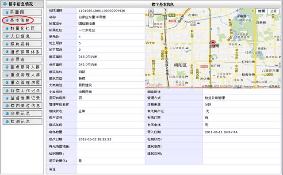The image size is (283, 175).
Task: Click 朝阳区 label on the map
Action: pos(180,65)
